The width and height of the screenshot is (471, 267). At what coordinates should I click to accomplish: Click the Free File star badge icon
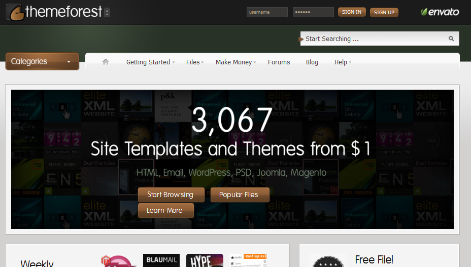pos(328,261)
